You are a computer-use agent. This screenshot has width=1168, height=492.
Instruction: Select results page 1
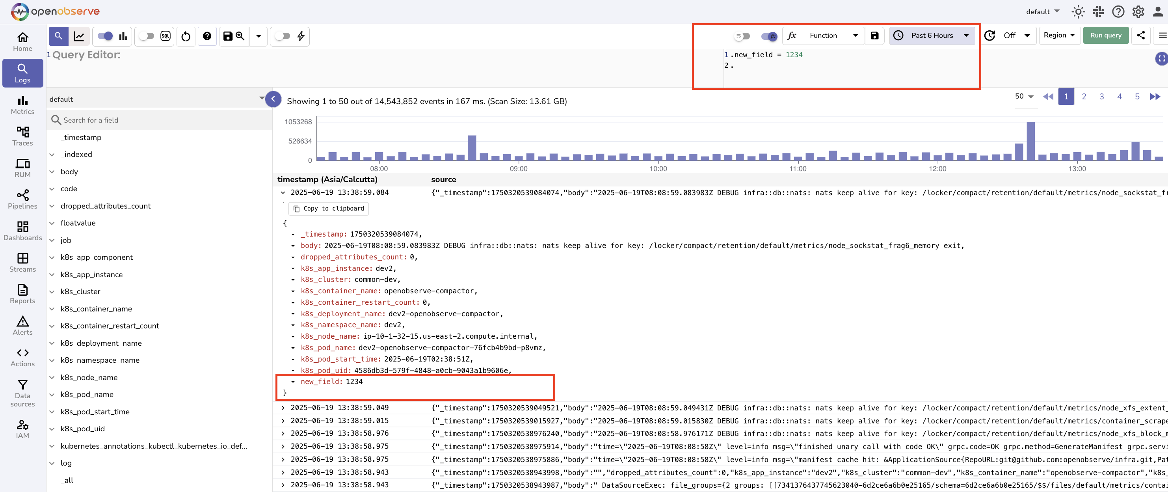1066,97
